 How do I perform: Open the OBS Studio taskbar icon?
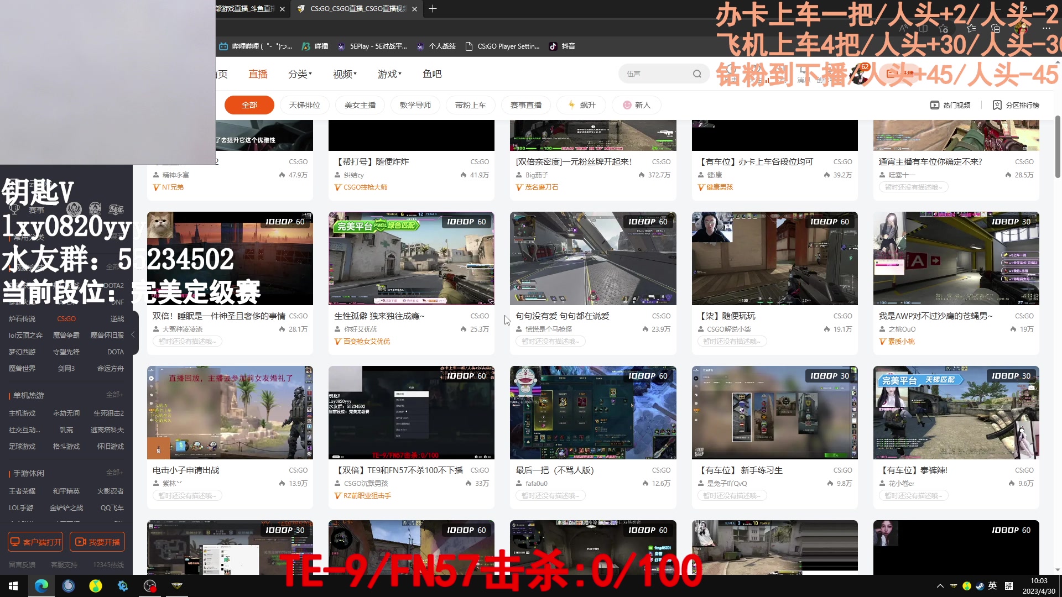150,586
